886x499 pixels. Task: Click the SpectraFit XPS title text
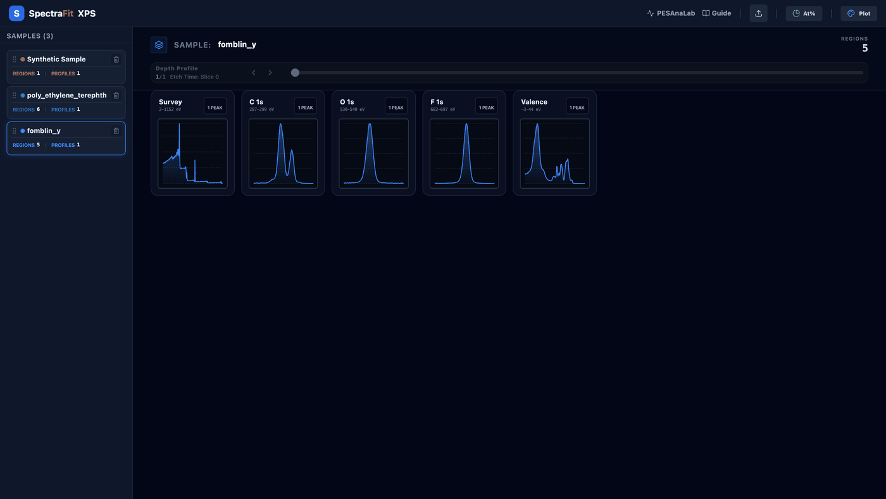coord(62,13)
